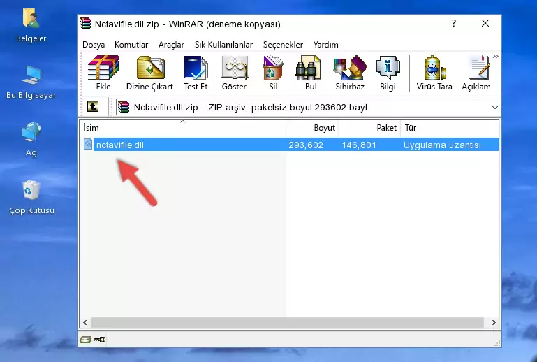537x362 pixels.
Task: Select the Ağ network desktop icon
Action: (x=31, y=140)
